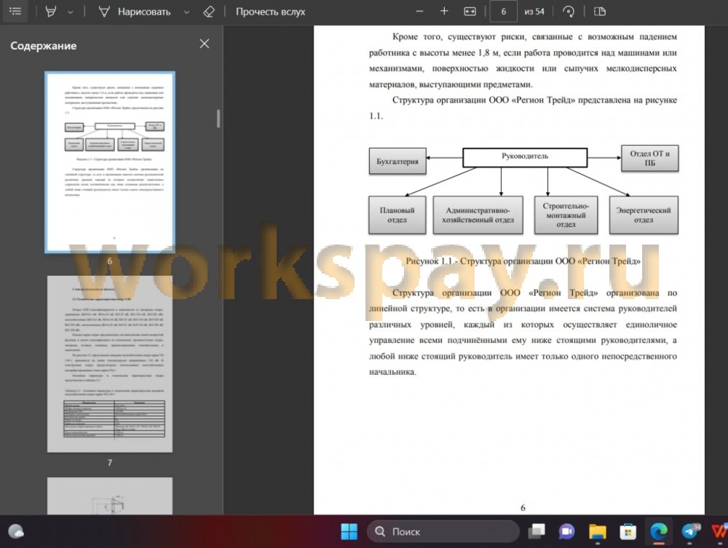Rotate the page with the rotate icon
Viewport: 728px width, 548px height.
click(x=569, y=12)
